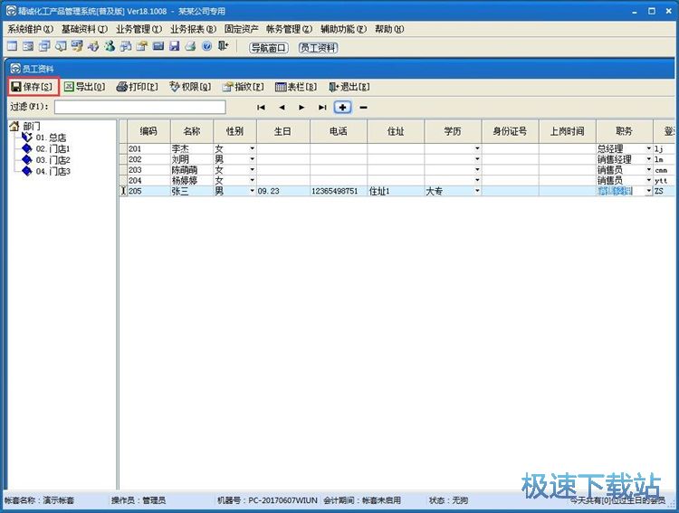Open education dropdown in 张三 row
Image resolution: width=679 pixels, height=513 pixels.
(x=477, y=192)
